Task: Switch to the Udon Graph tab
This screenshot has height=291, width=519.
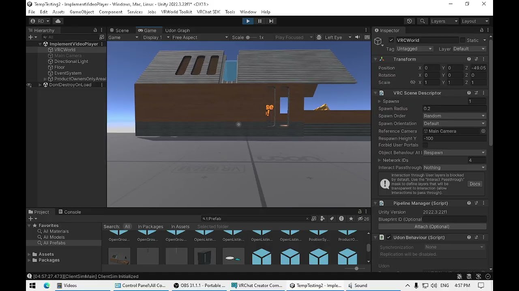Action: coord(177,30)
